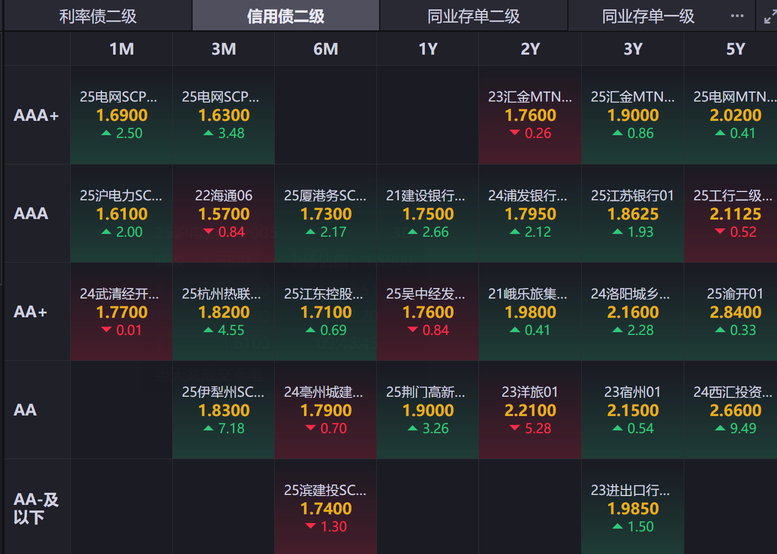Open the 23汇金MTN cell at 1.7600
777x554 pixels.
pyautogui.click(x=530, y=115)
